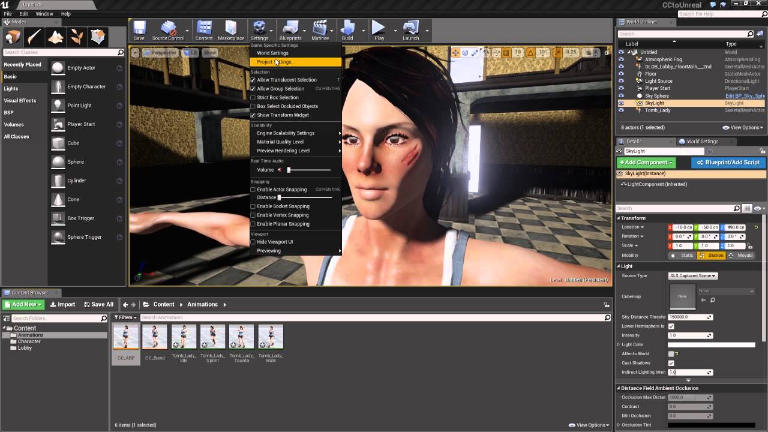Click the Save All button
Screen dimensions: 768x432
click(x=98, y=304)
